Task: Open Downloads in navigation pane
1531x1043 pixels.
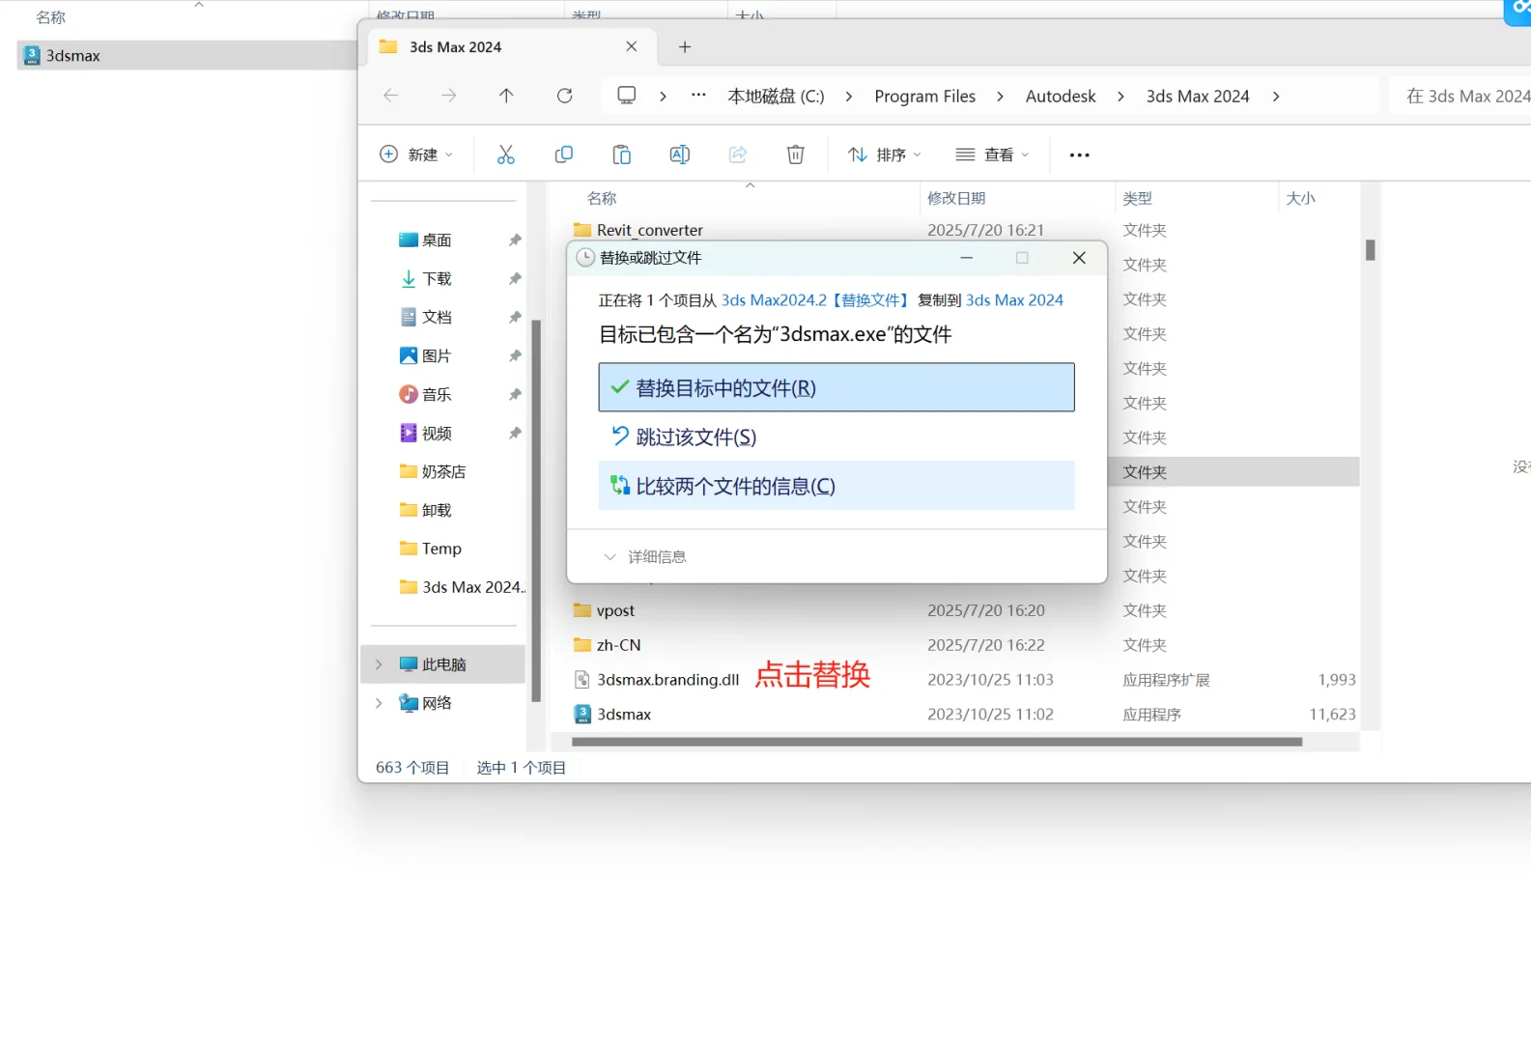Action: (x=437, y=278)
